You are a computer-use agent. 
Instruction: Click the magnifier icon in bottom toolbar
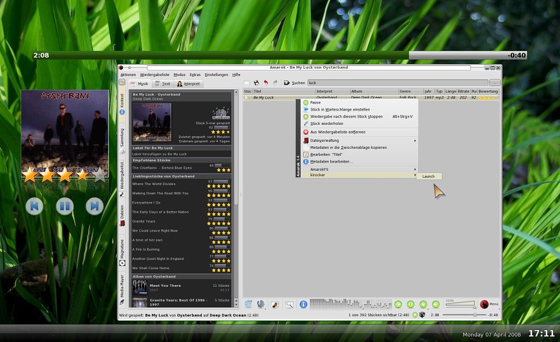click(289, 304)
